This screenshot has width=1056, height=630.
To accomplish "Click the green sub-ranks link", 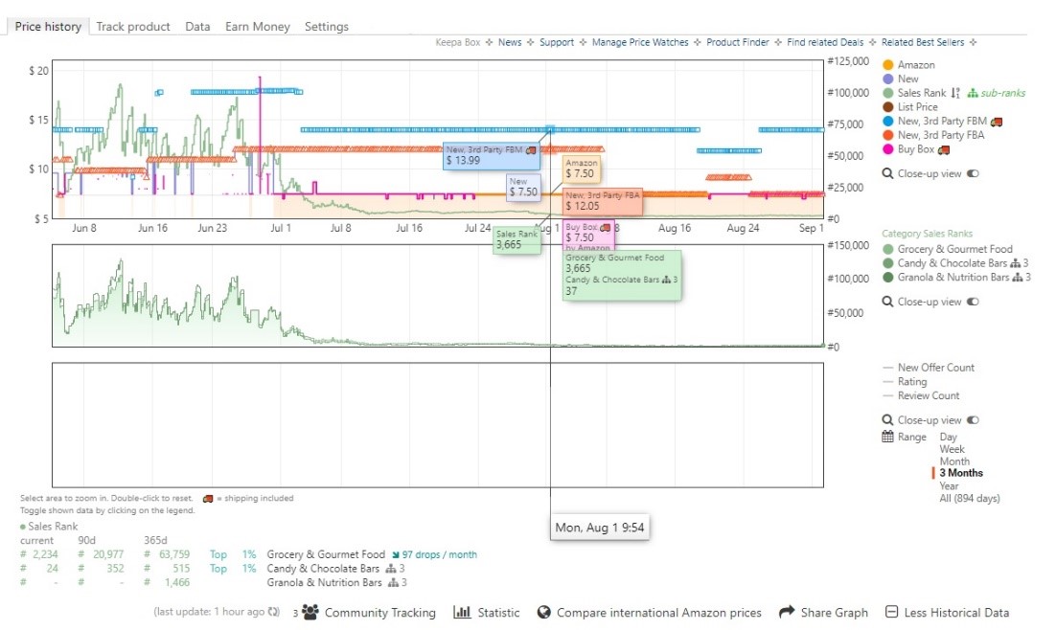I will tap(1002, 93).
